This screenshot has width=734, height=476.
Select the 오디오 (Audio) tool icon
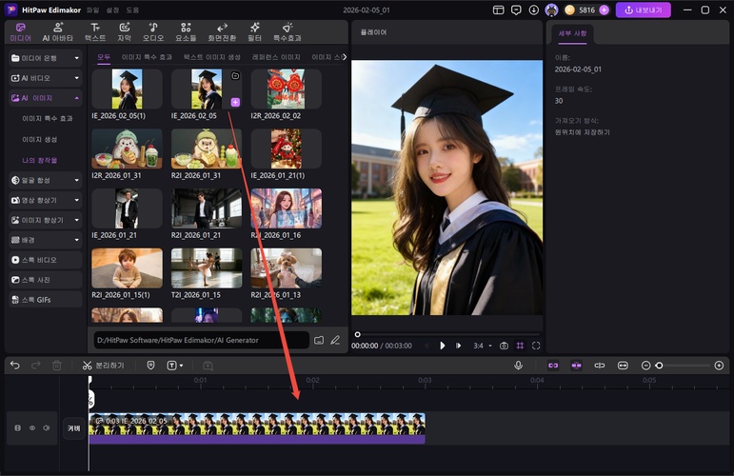click(x=152, y=31)
